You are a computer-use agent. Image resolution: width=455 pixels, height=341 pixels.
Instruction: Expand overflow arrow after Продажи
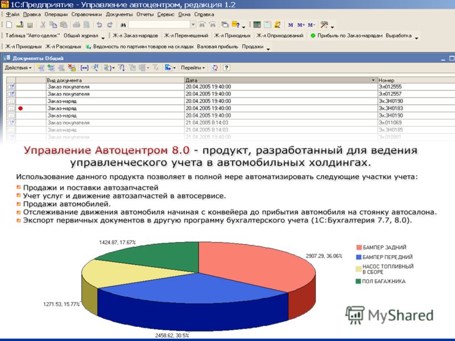click(268, 49)
